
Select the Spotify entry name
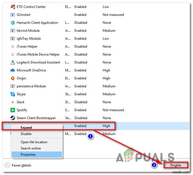(22, 110)
